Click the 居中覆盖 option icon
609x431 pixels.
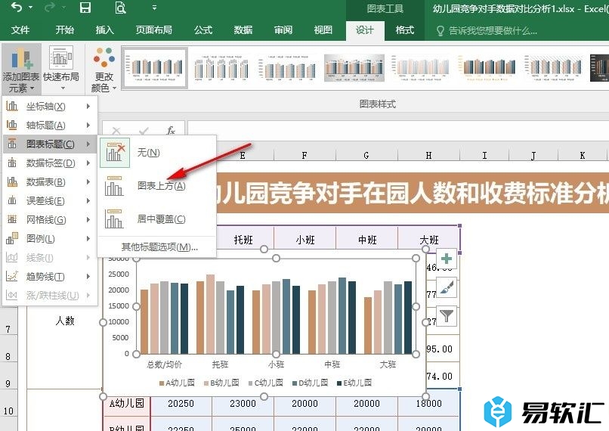(114, 219)
